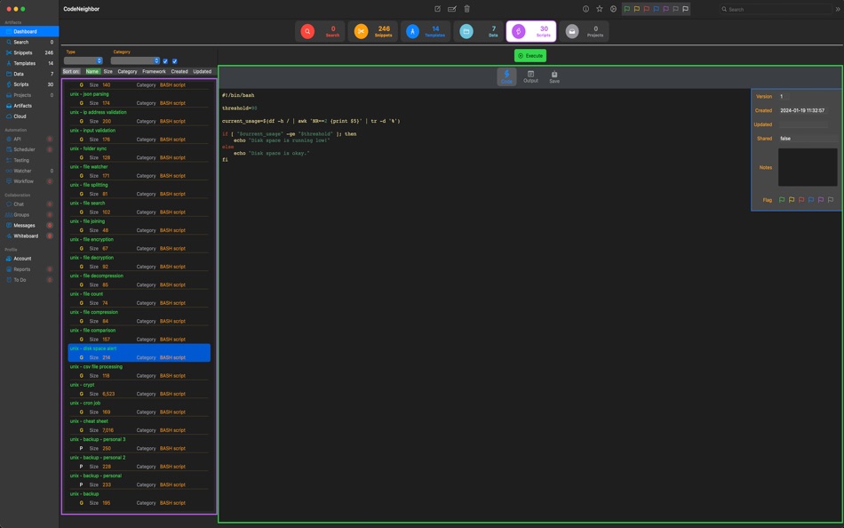Viewport: 844px width, 528px height.
Task: Select the blue Templates counter tile
Action: [425, 32]
